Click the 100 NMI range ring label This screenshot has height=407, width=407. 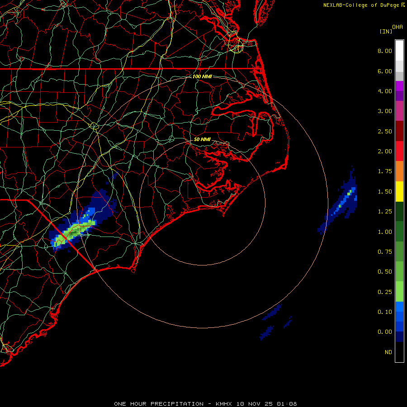202,76
